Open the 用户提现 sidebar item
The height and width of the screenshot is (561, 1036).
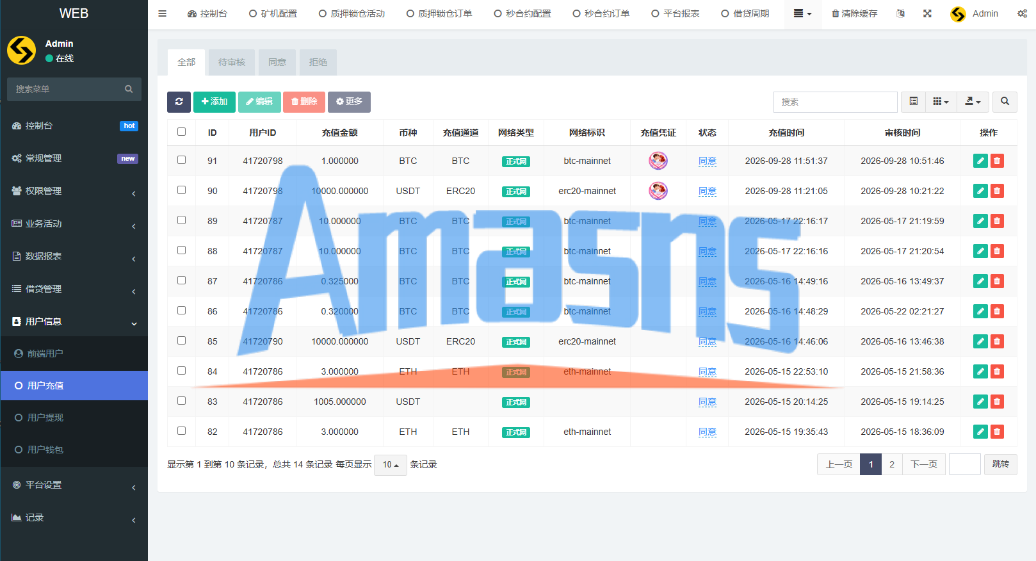tap(74, 418)
